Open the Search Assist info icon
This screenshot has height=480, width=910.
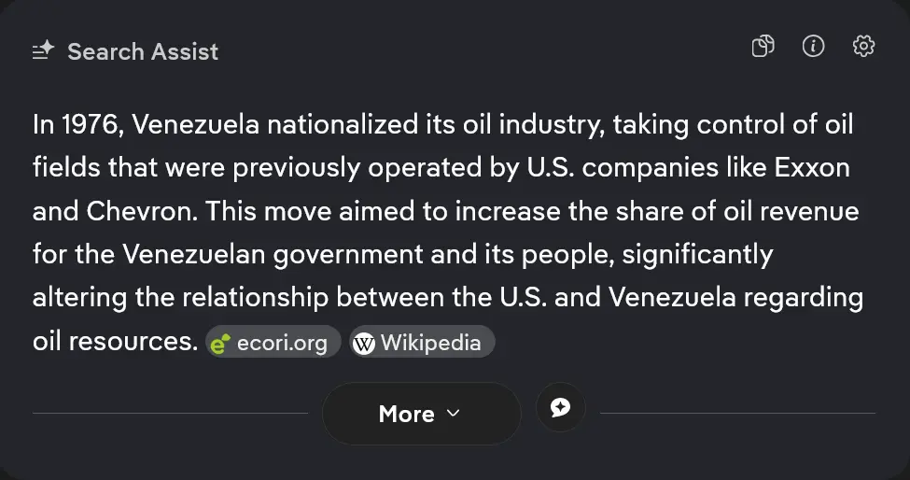[813, 47]
